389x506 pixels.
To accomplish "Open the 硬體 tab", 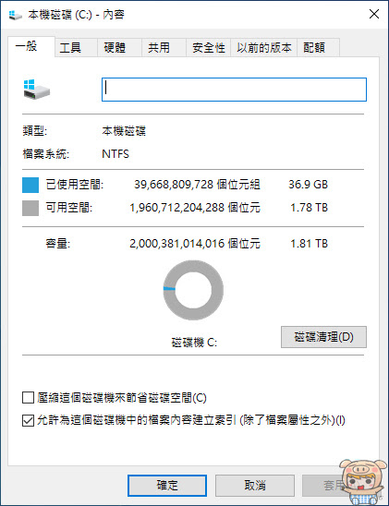I will (x=120, y=48).
